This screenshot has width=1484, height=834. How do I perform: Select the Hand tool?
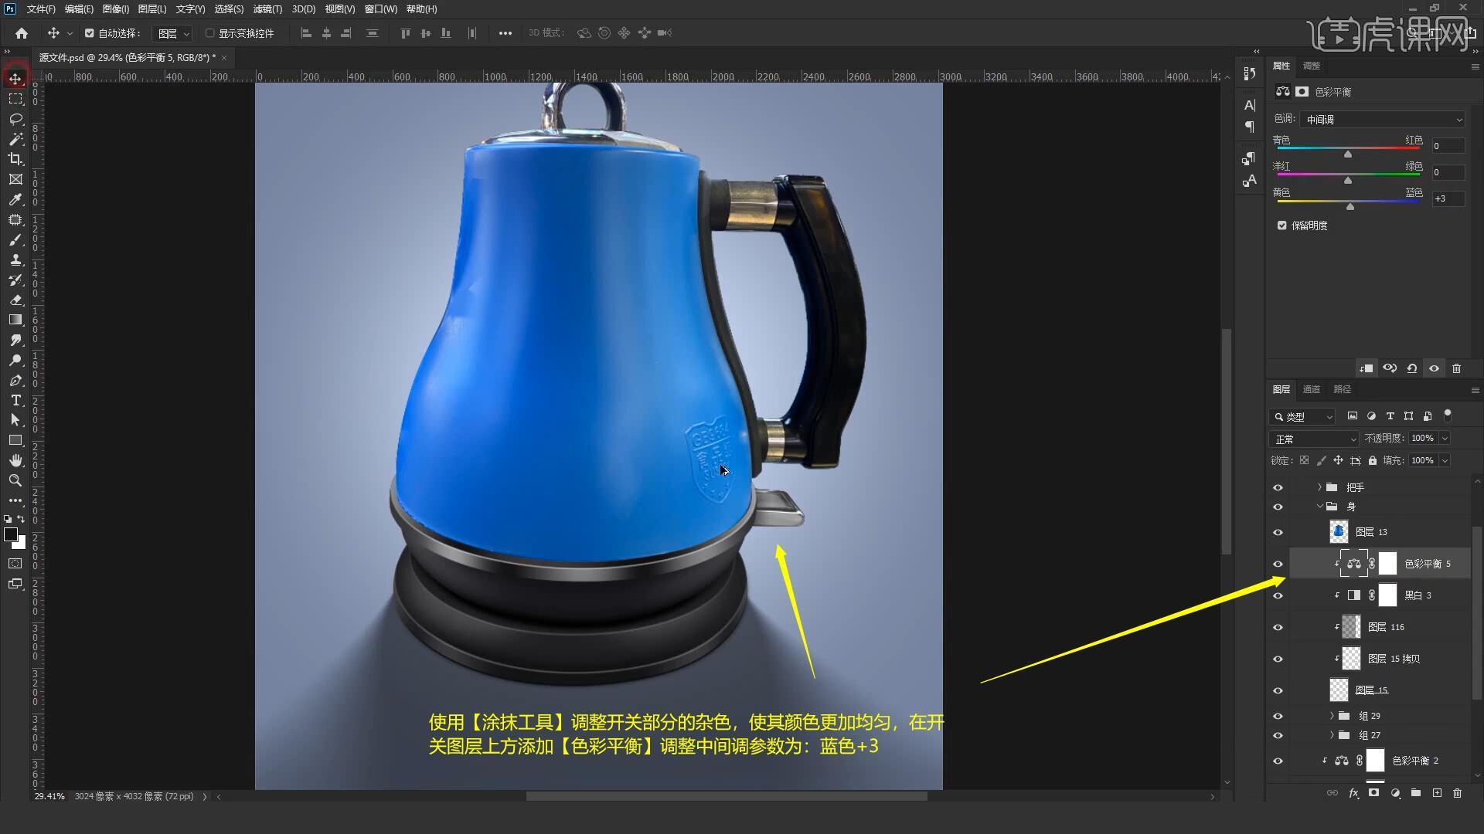(15, 460)
